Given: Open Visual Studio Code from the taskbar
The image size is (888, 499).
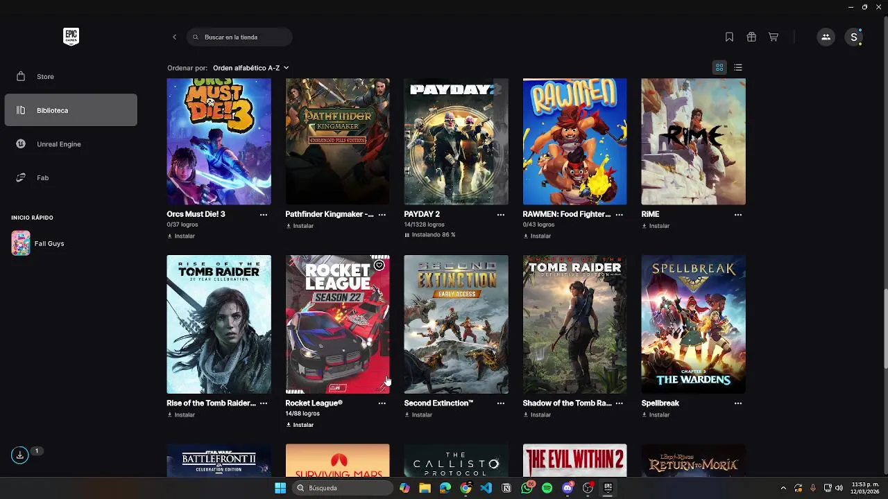Looking at the screenshot, I should pyautogui.click(x=486, y=488).
